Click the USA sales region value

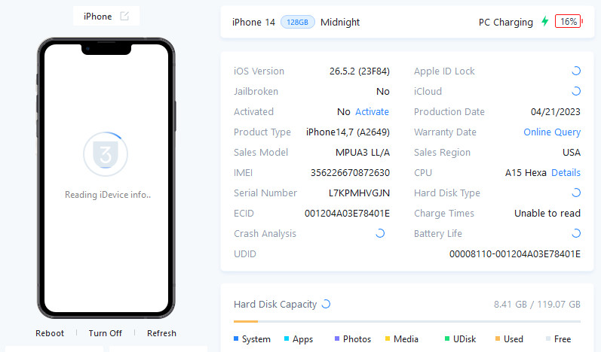tap(572, 153)
